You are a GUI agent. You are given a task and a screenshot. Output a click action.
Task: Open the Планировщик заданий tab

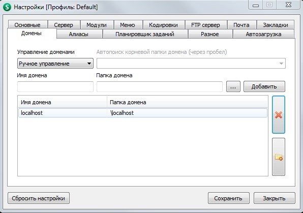click(x=145, y=34)
